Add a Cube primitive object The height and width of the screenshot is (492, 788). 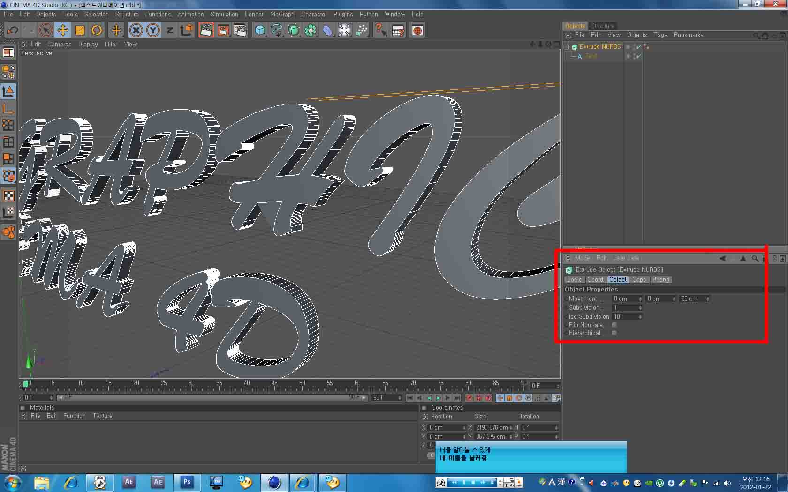click(x=259, y=30)
